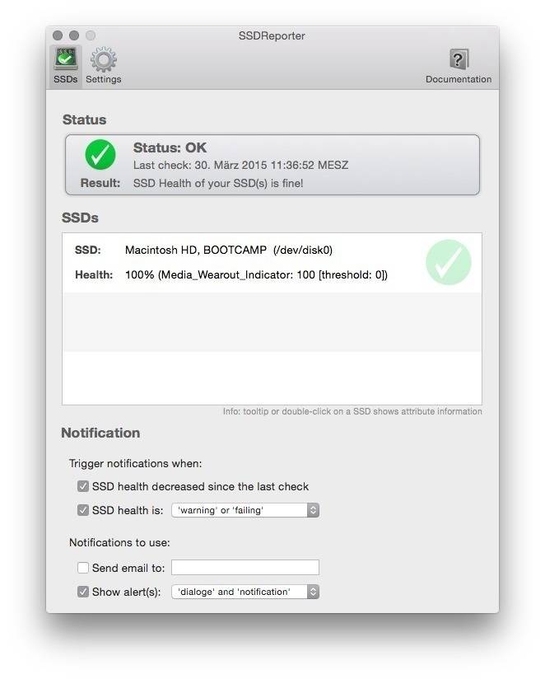Click the 'Trigger notifications when:' label
This screenshot has width=545, height=679.
pos(135,463)
